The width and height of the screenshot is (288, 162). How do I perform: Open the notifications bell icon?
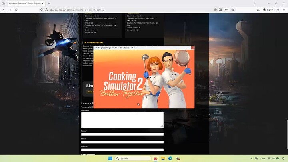(x=283, y=158)
